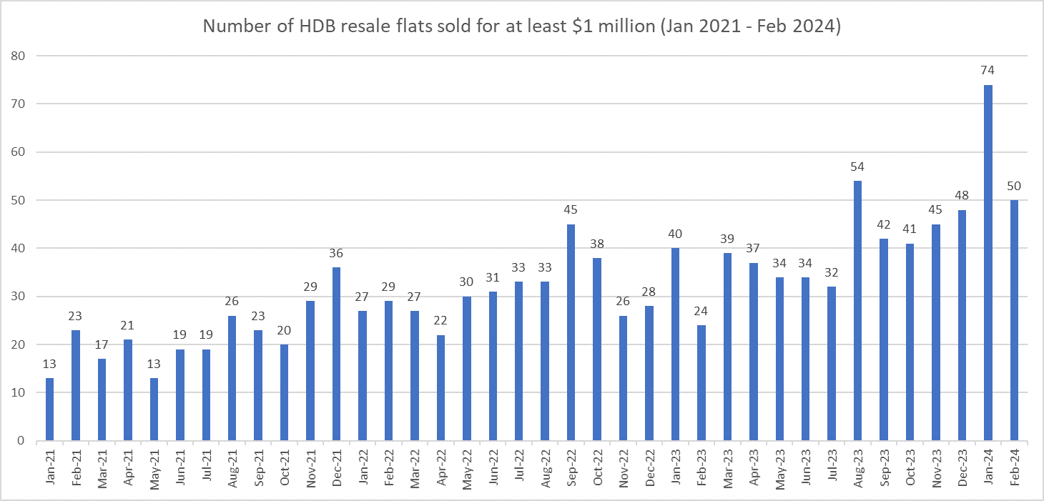Image resolution: width=1044 pixels, height=501 pixels.
Task: Click the Oct-21 bar
Action: (284, 392)
